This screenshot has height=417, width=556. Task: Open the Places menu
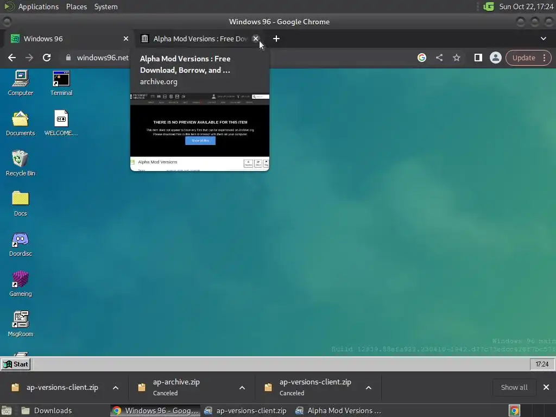pos(76,7)
